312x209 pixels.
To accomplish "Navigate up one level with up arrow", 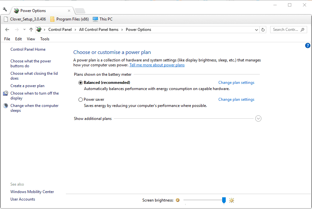I will click(31, 30).
